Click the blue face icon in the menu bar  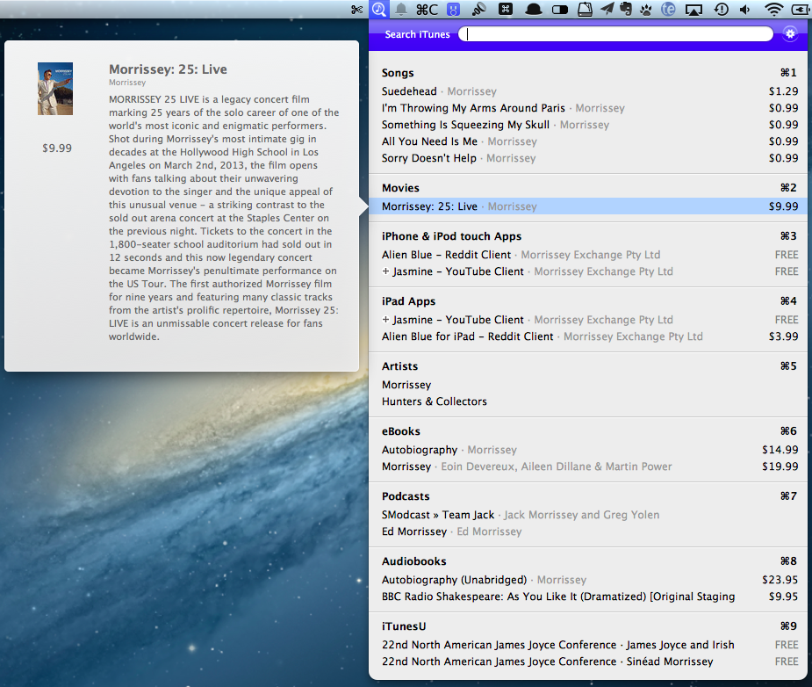(454, 10)
